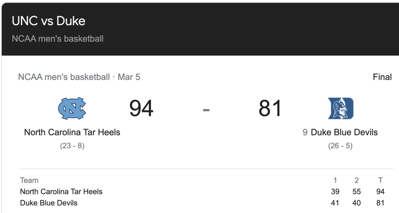The width and height of the screenshot is (399, 213).
Task: Select the UNC vs Duke header title
Action: [x=49, y=21]
